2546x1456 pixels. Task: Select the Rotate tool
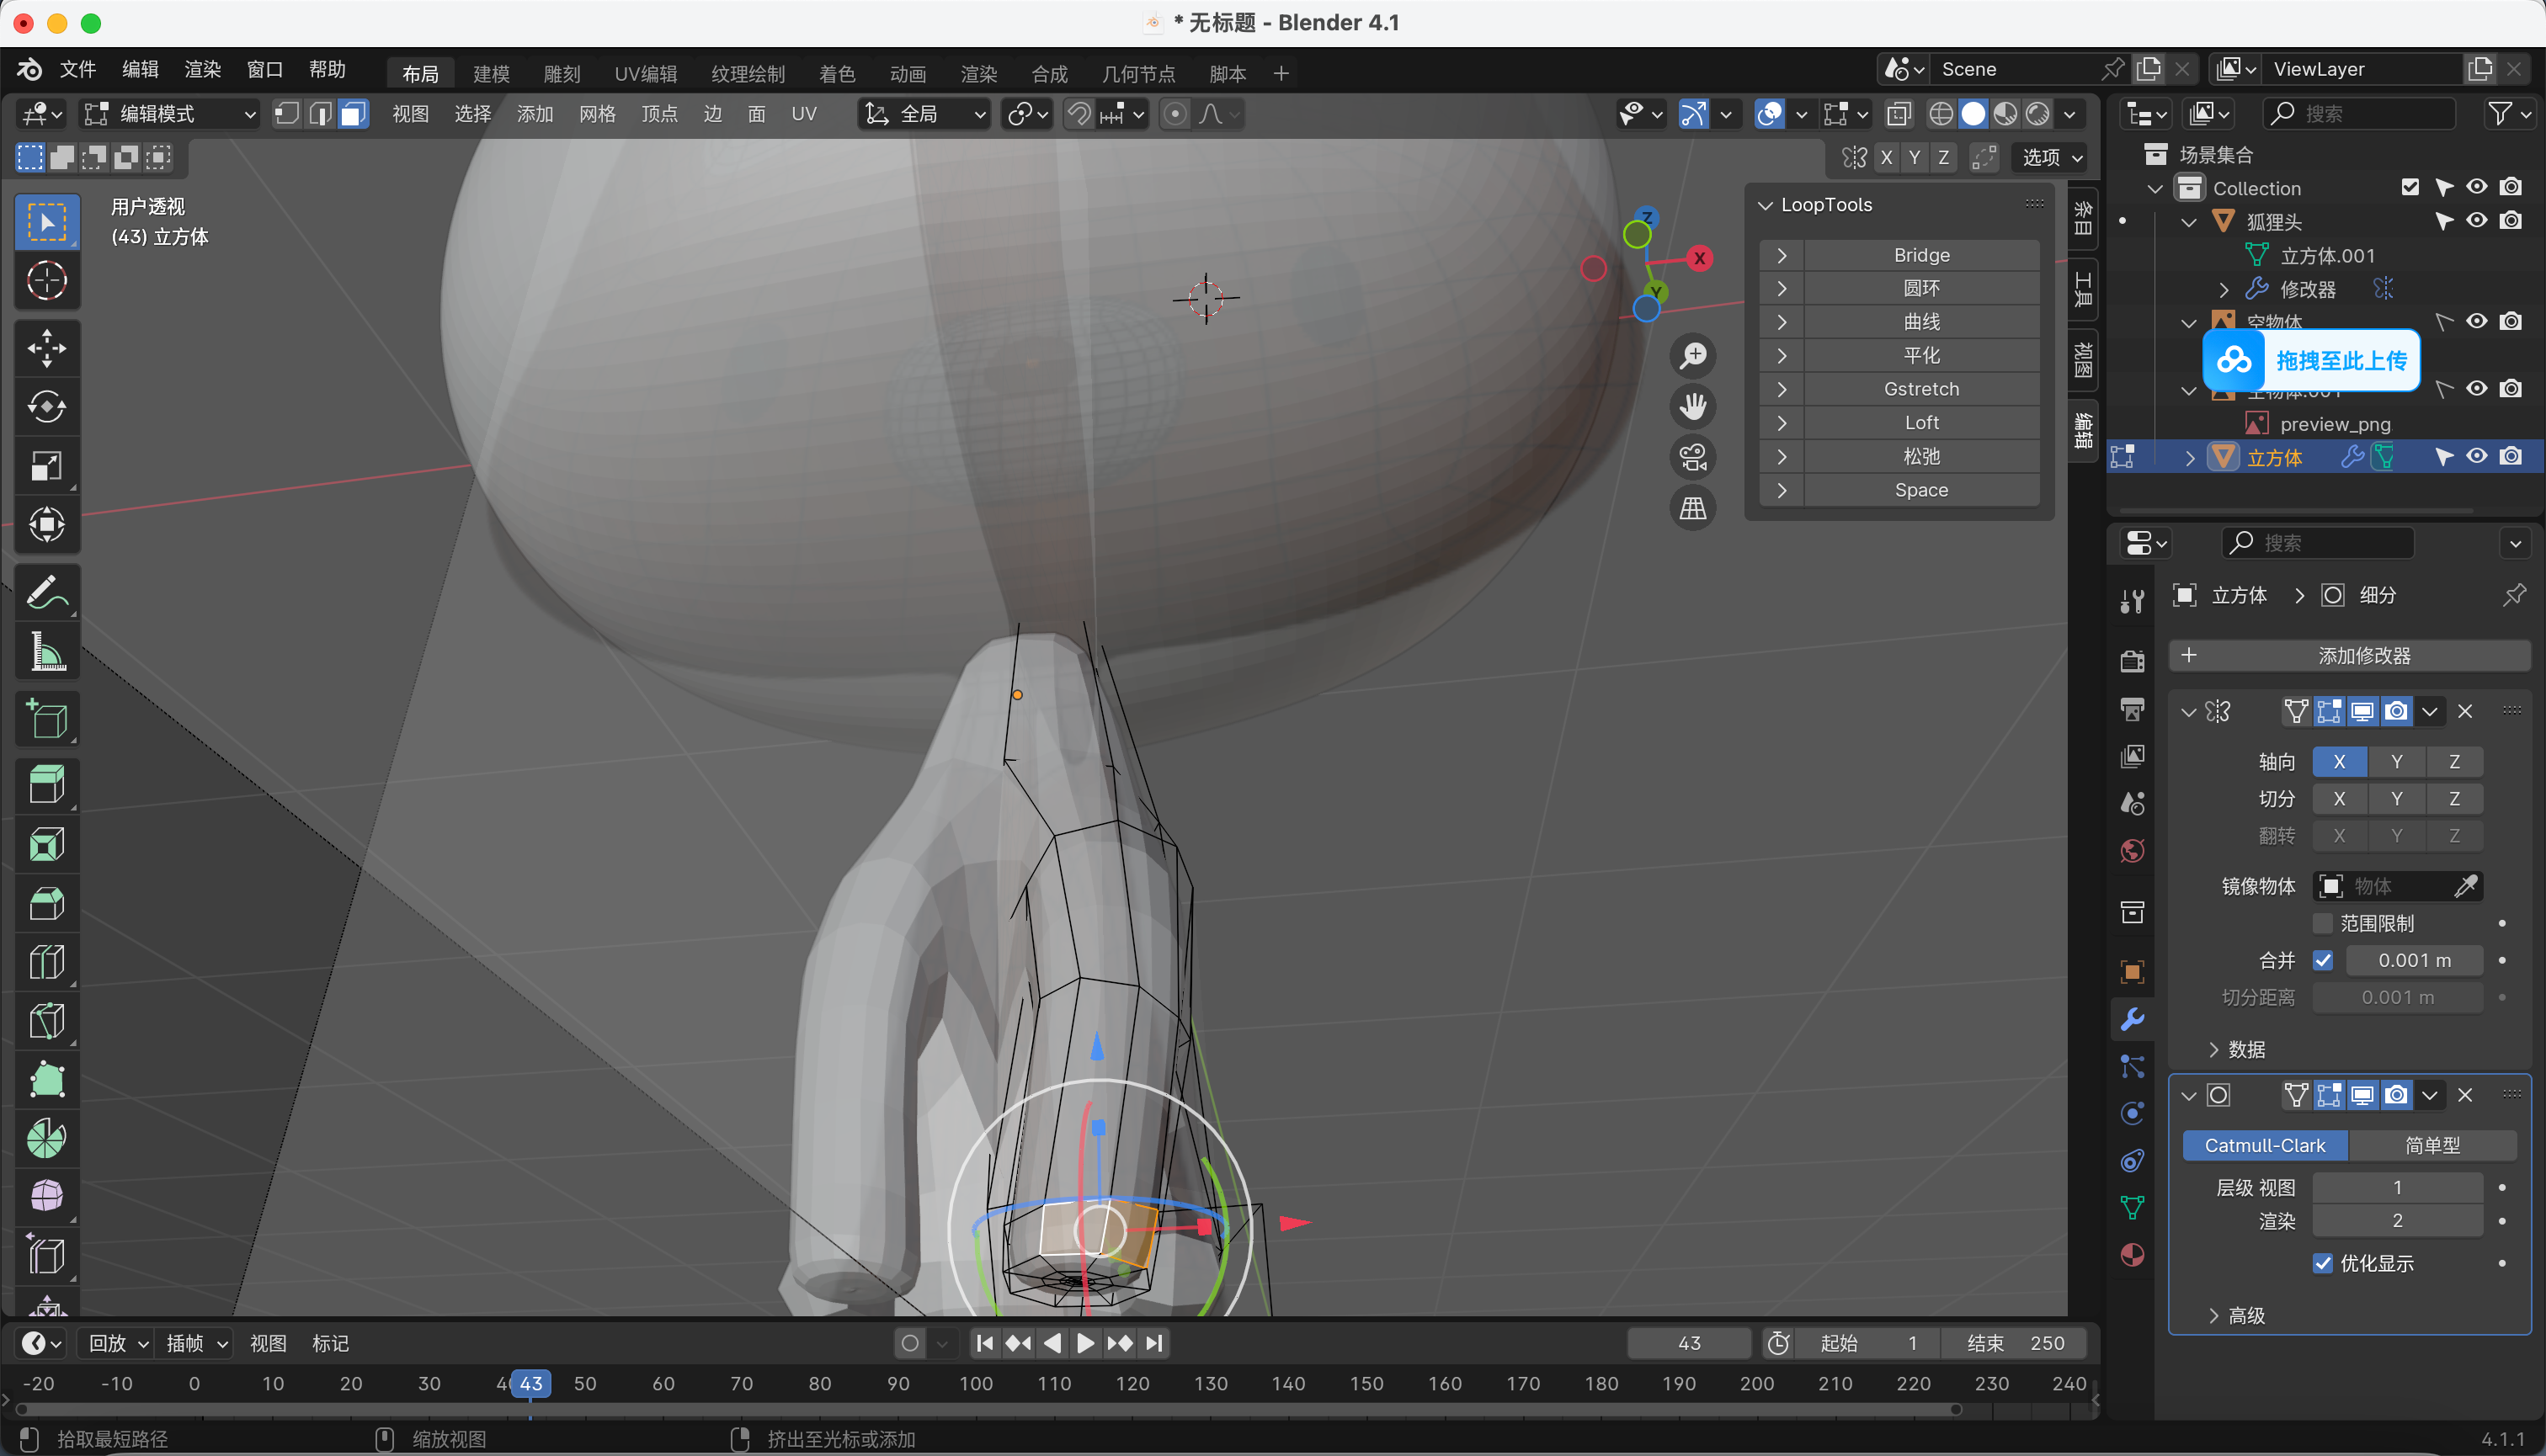(46, 407)
